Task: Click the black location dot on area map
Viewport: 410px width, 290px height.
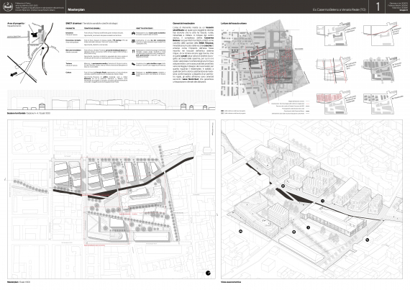Action: 43,48
